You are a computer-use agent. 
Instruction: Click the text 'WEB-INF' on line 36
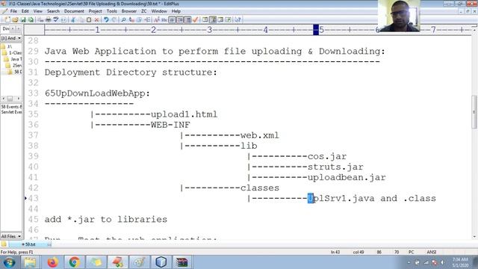click(x=170, y=125)
